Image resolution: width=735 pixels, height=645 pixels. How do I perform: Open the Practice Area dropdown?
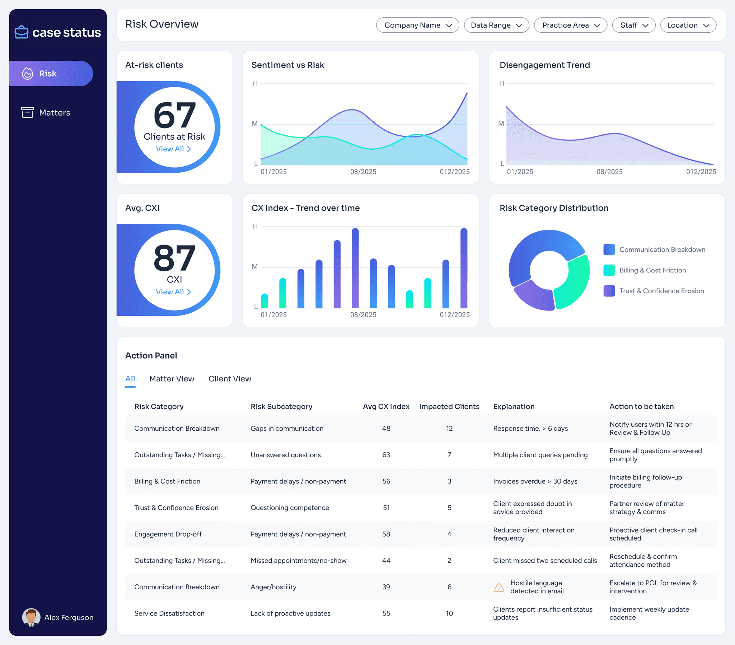pos(570,25)
